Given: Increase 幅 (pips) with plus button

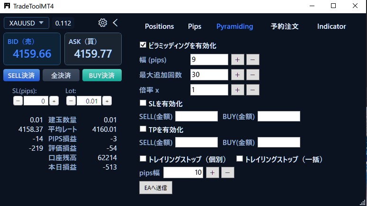Looking at the screenshot, I should (x=237, y=60).
